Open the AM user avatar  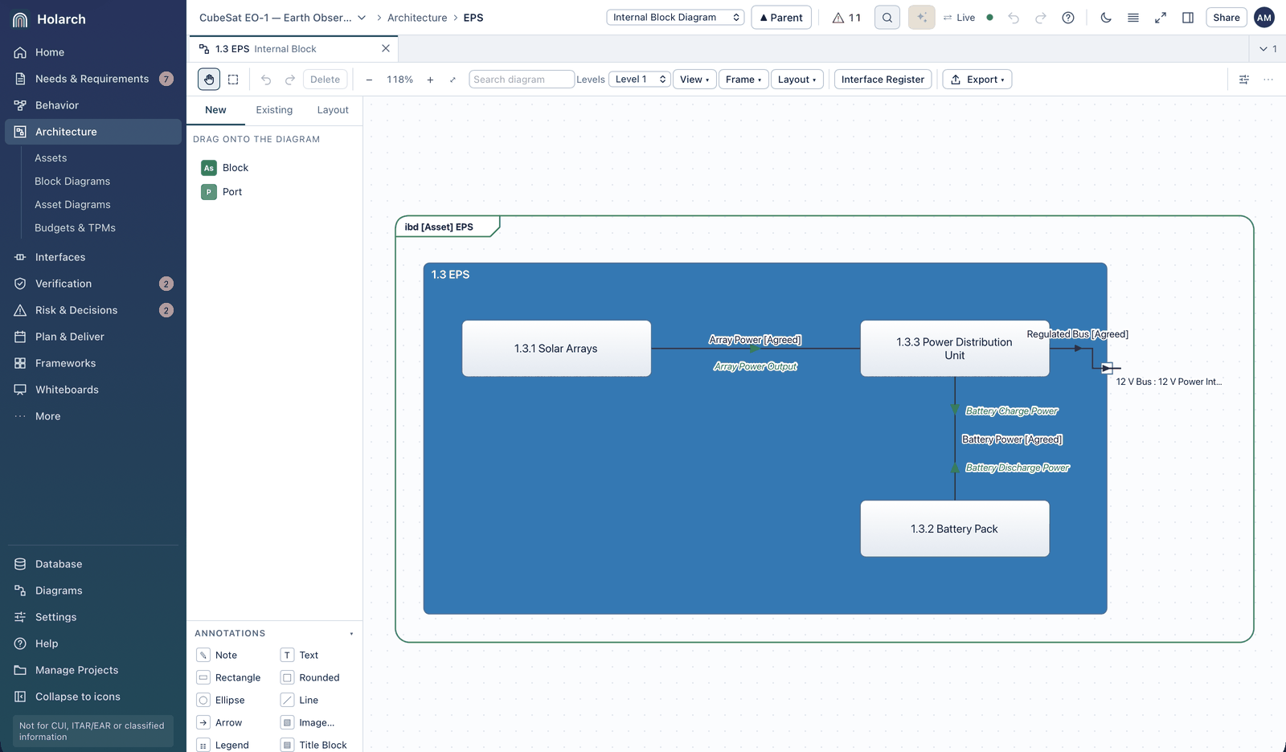click(1264, 18)
